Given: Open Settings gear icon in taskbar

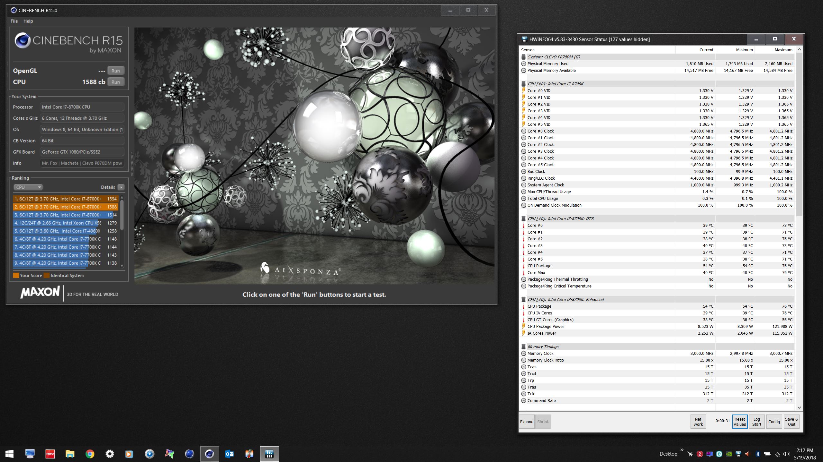Looking at the screenshot, I should coord(110,454).
